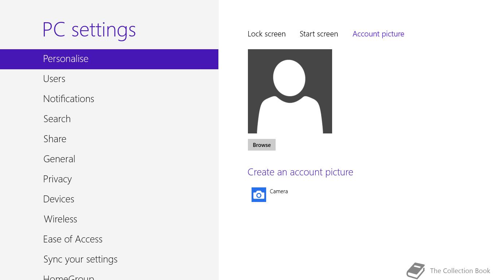
Task: Switch to the Start screen tab
Action: [x=319, y=34]
